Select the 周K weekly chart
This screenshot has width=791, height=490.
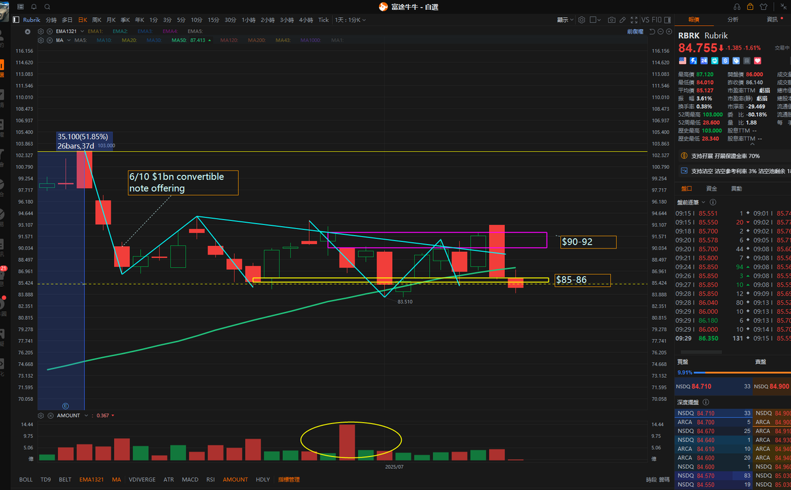(96, 20)
